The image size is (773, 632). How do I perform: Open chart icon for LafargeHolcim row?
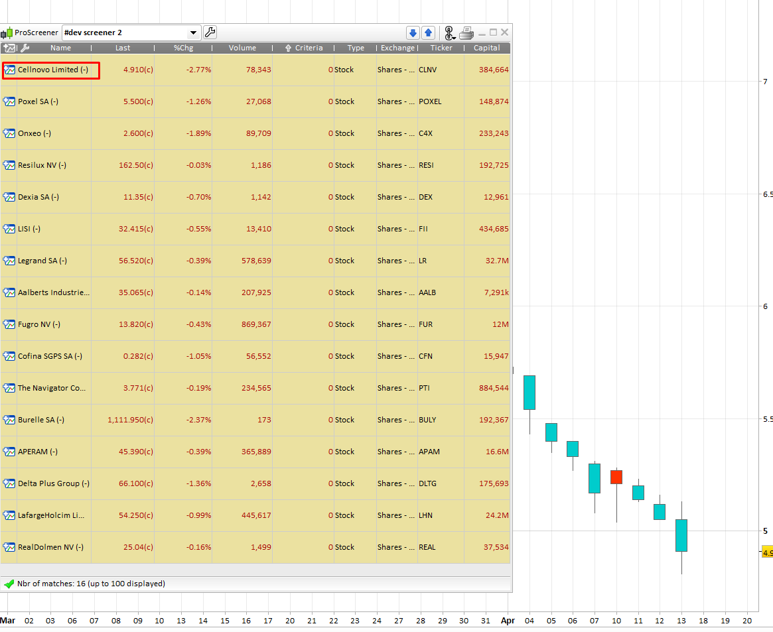click(9, 515)
